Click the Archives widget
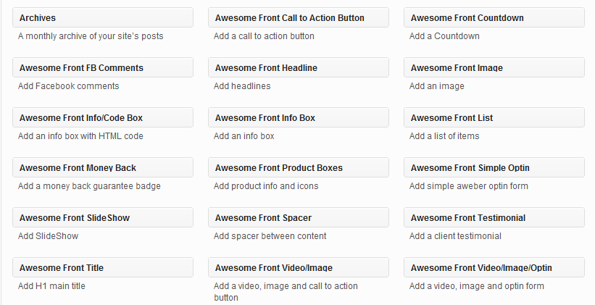Screen dimensions: 595x305 click(x=103, y=17)
